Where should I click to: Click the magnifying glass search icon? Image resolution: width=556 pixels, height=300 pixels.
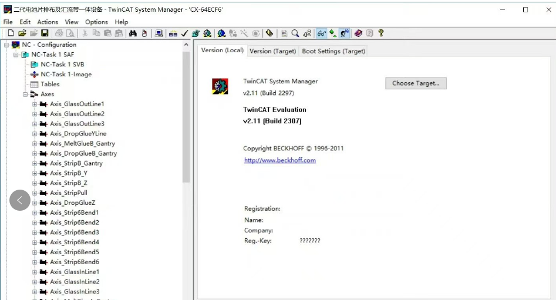295,33
